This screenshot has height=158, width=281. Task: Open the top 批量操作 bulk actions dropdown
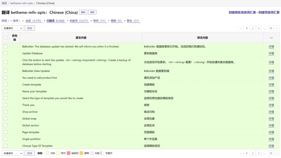coord(13,28)
